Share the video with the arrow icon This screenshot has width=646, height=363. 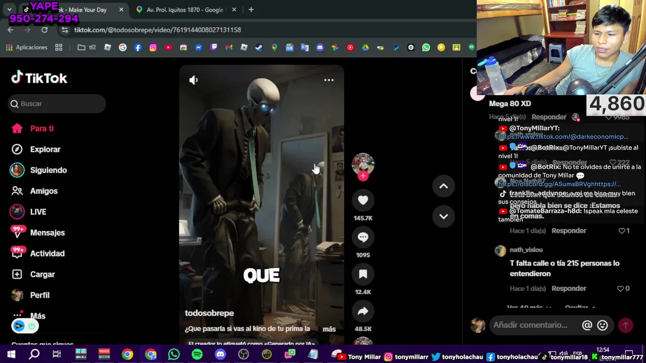pos(363,311)
